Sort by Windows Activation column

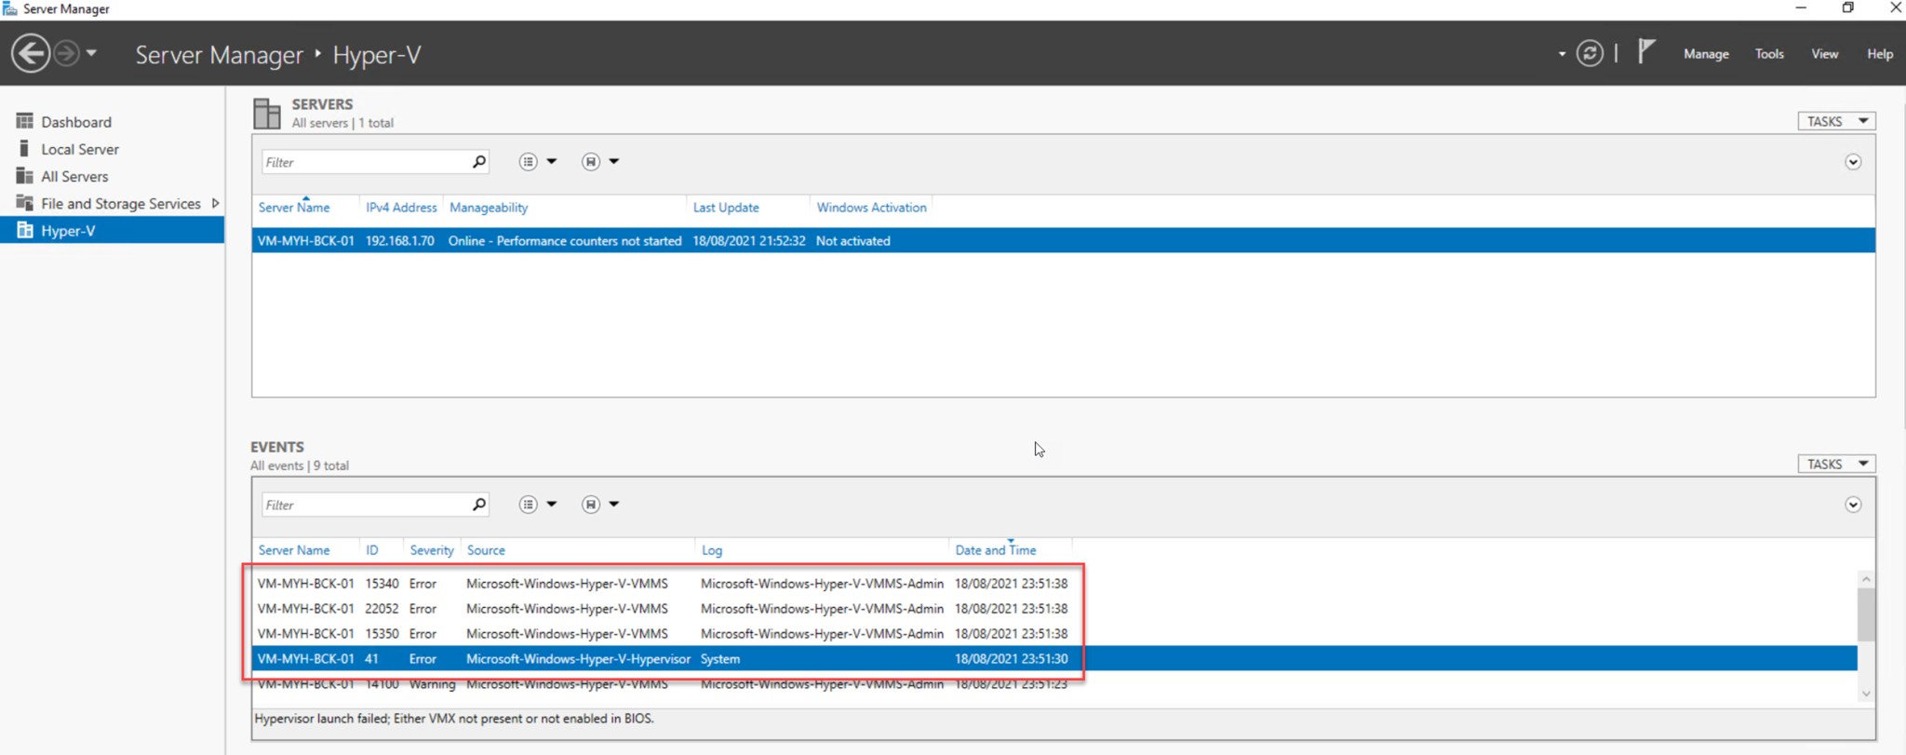[x=872, y=208]
